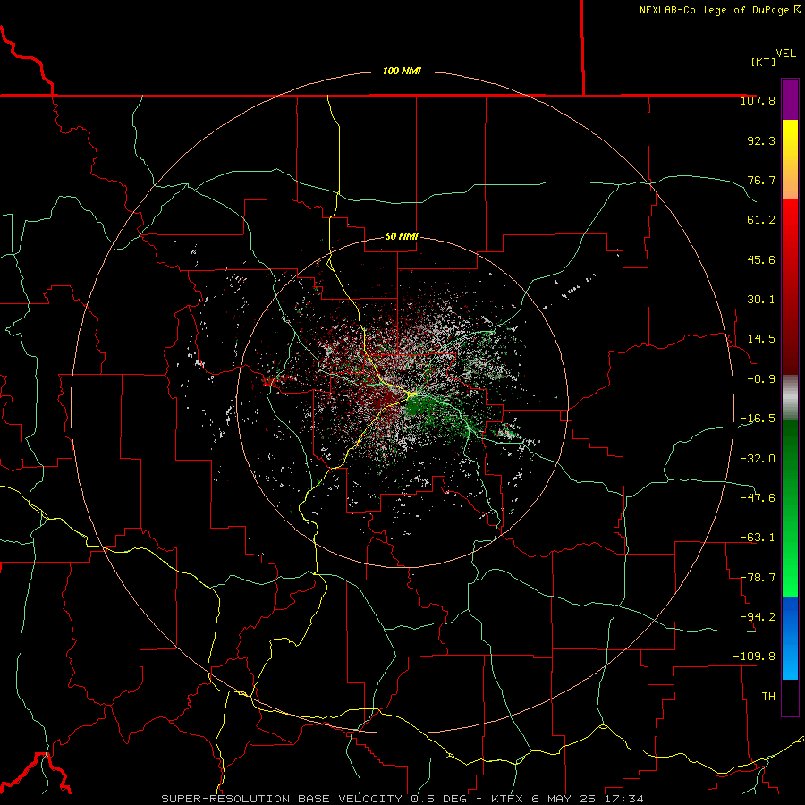805x805 pixels.
Task: Click the -16.5 velocity scale value
Action: pyautogui.click(x=758, y=419)
